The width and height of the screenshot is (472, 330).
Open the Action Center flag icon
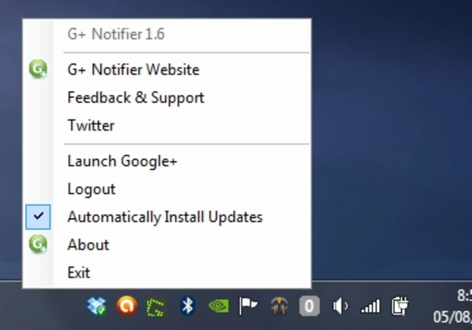click(x=248, y=306)
